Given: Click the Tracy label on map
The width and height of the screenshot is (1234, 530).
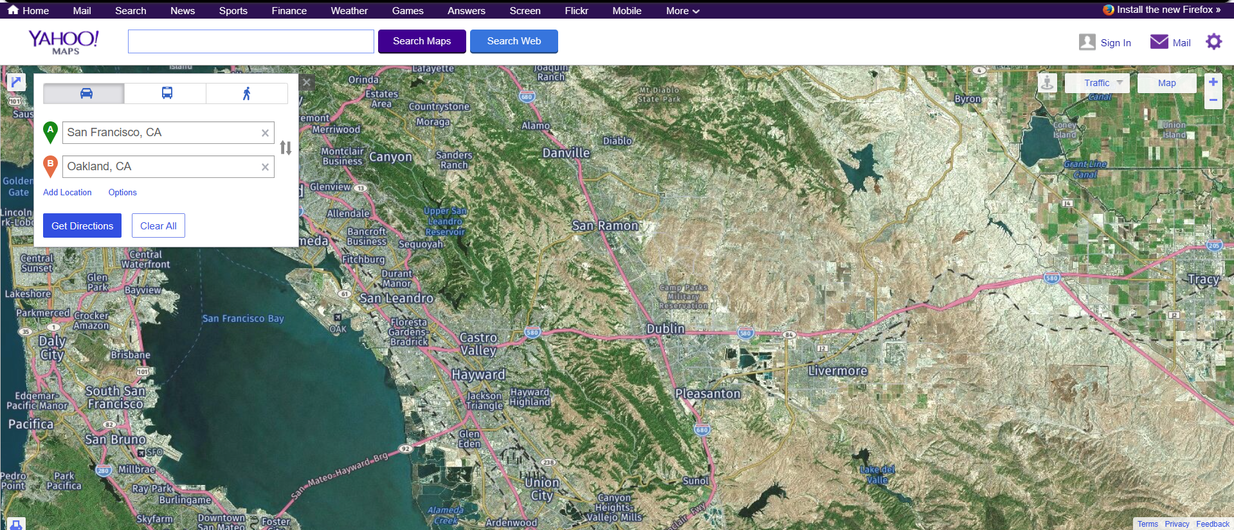Looking at the screenshot, I should (x=1204, y=279).
